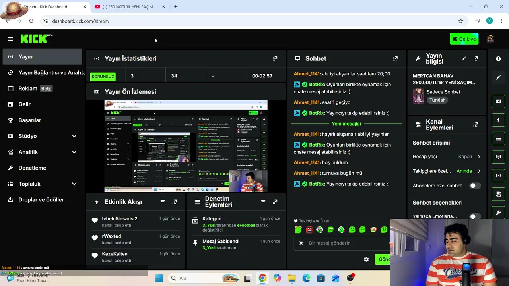Image resolution: width=509 pixels, height=286 pixels.
Task: Pop out the Denetim Eylemleri panel
Action: [x=275, y=202]
